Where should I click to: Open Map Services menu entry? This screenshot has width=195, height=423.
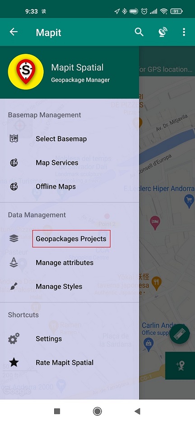tap(70, 163)
